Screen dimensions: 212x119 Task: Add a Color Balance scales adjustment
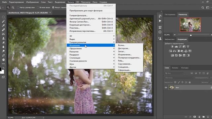pyautogui.click(x=174, y=51)
